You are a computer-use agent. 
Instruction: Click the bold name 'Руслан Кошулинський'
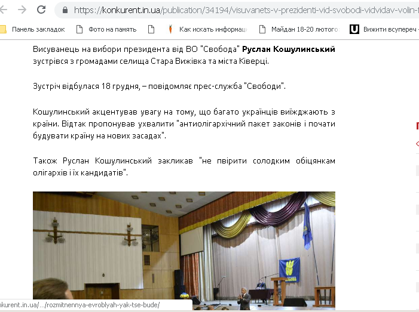click(289, 49)
